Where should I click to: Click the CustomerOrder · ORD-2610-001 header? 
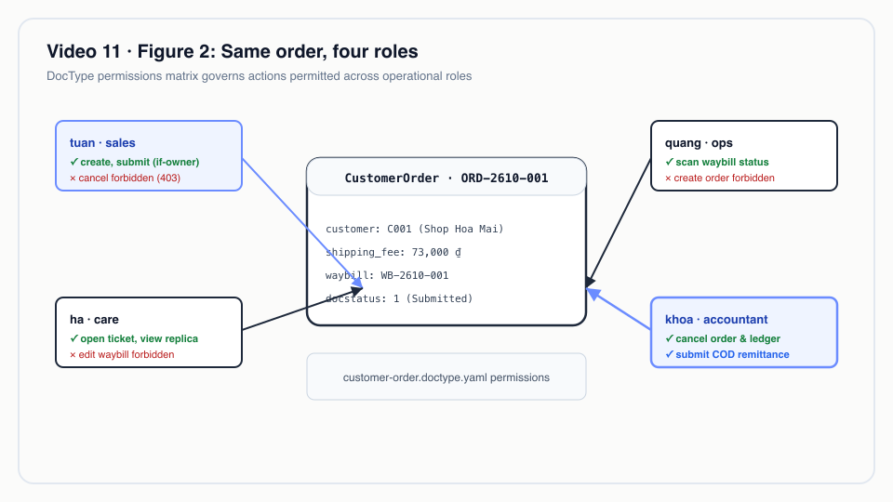[x=446, y=178]
